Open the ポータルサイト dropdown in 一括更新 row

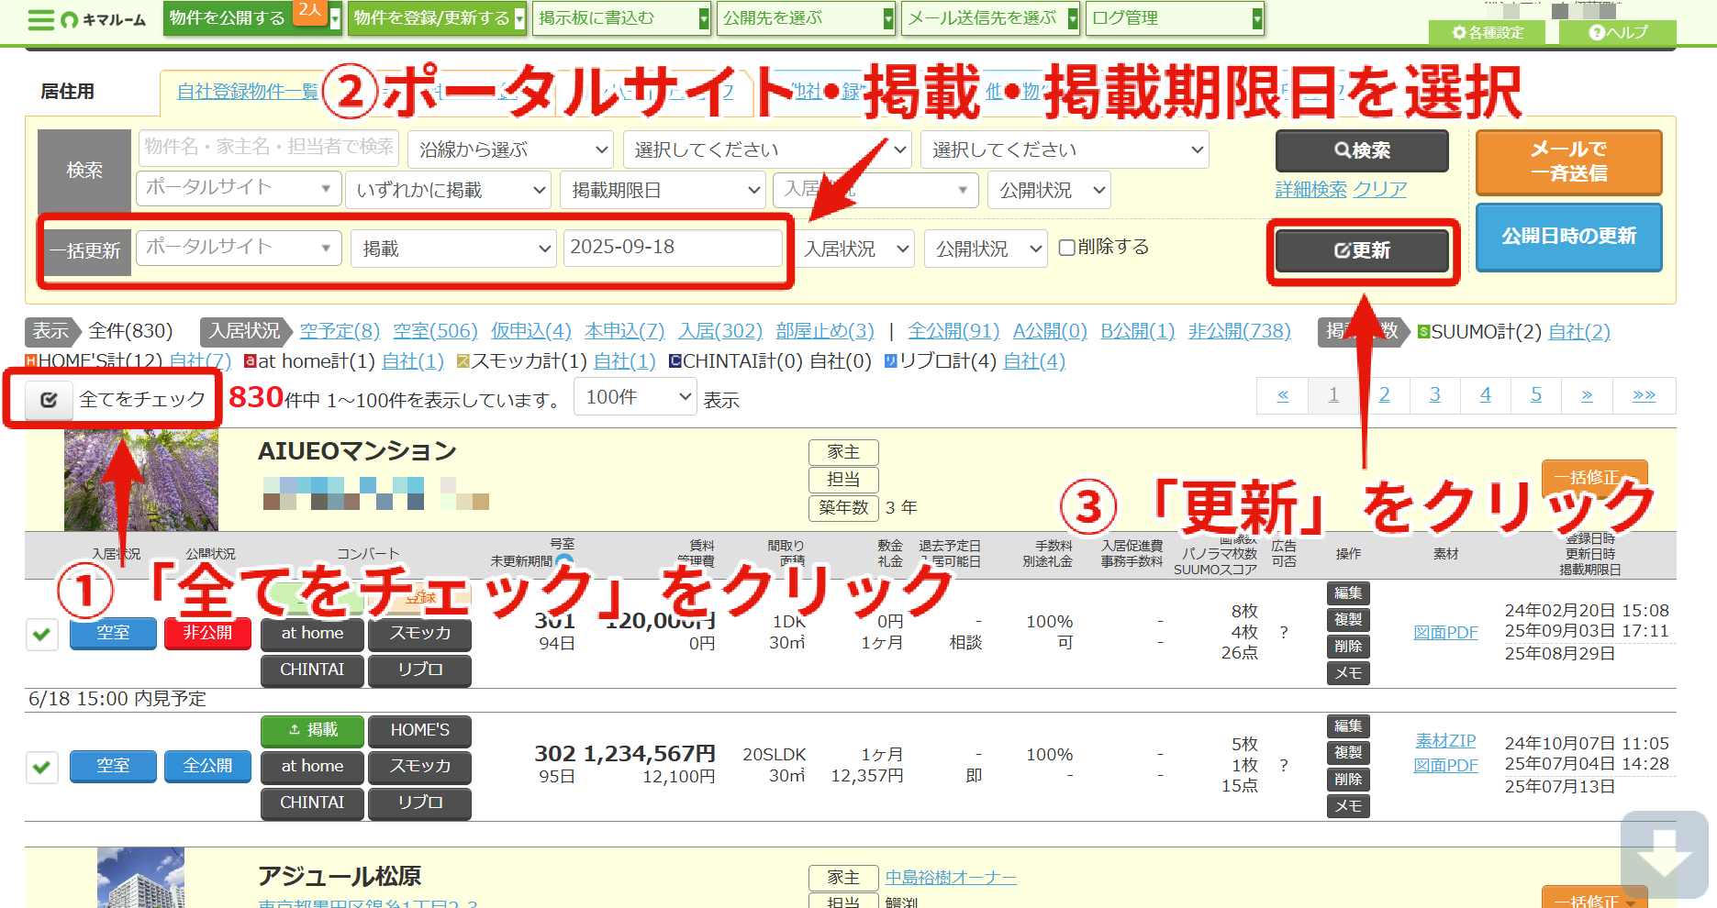click(239, 248)
